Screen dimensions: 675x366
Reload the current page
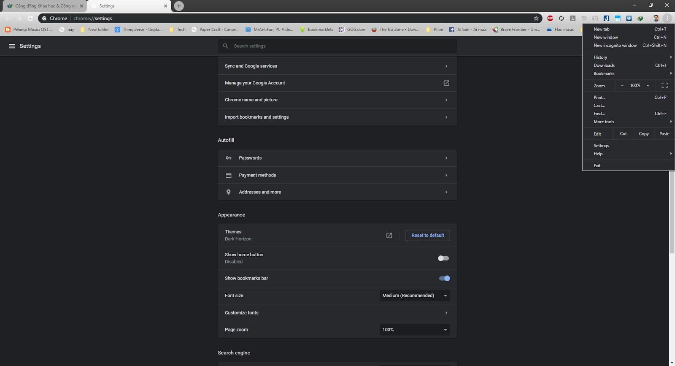[x=30, y=18]
